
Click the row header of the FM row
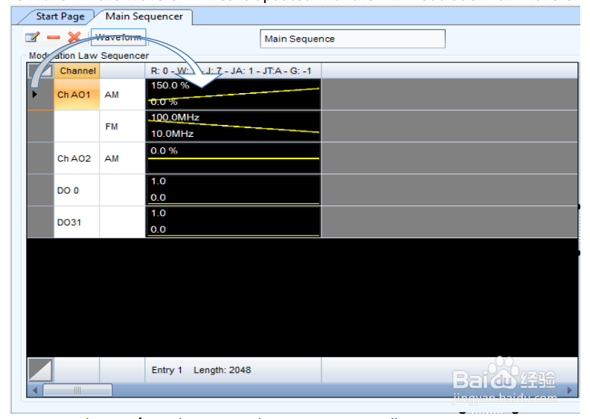(40, 127)
